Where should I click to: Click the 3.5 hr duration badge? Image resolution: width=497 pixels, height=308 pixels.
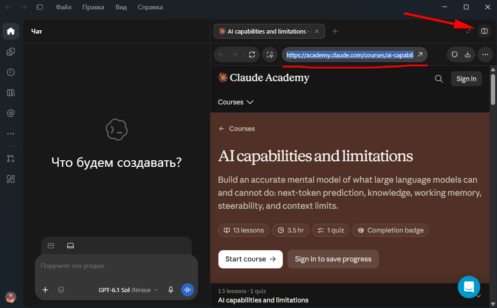coord(291,231)
